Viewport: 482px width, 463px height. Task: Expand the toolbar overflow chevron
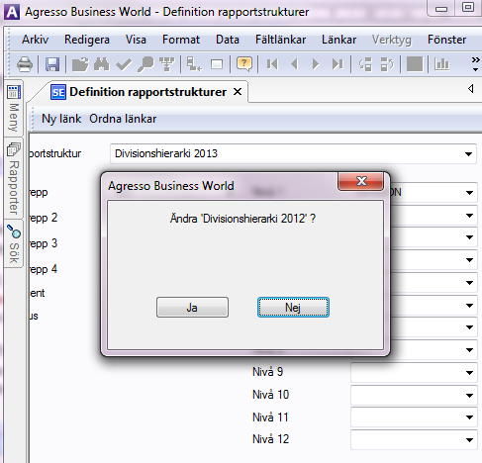pos(475,63)
